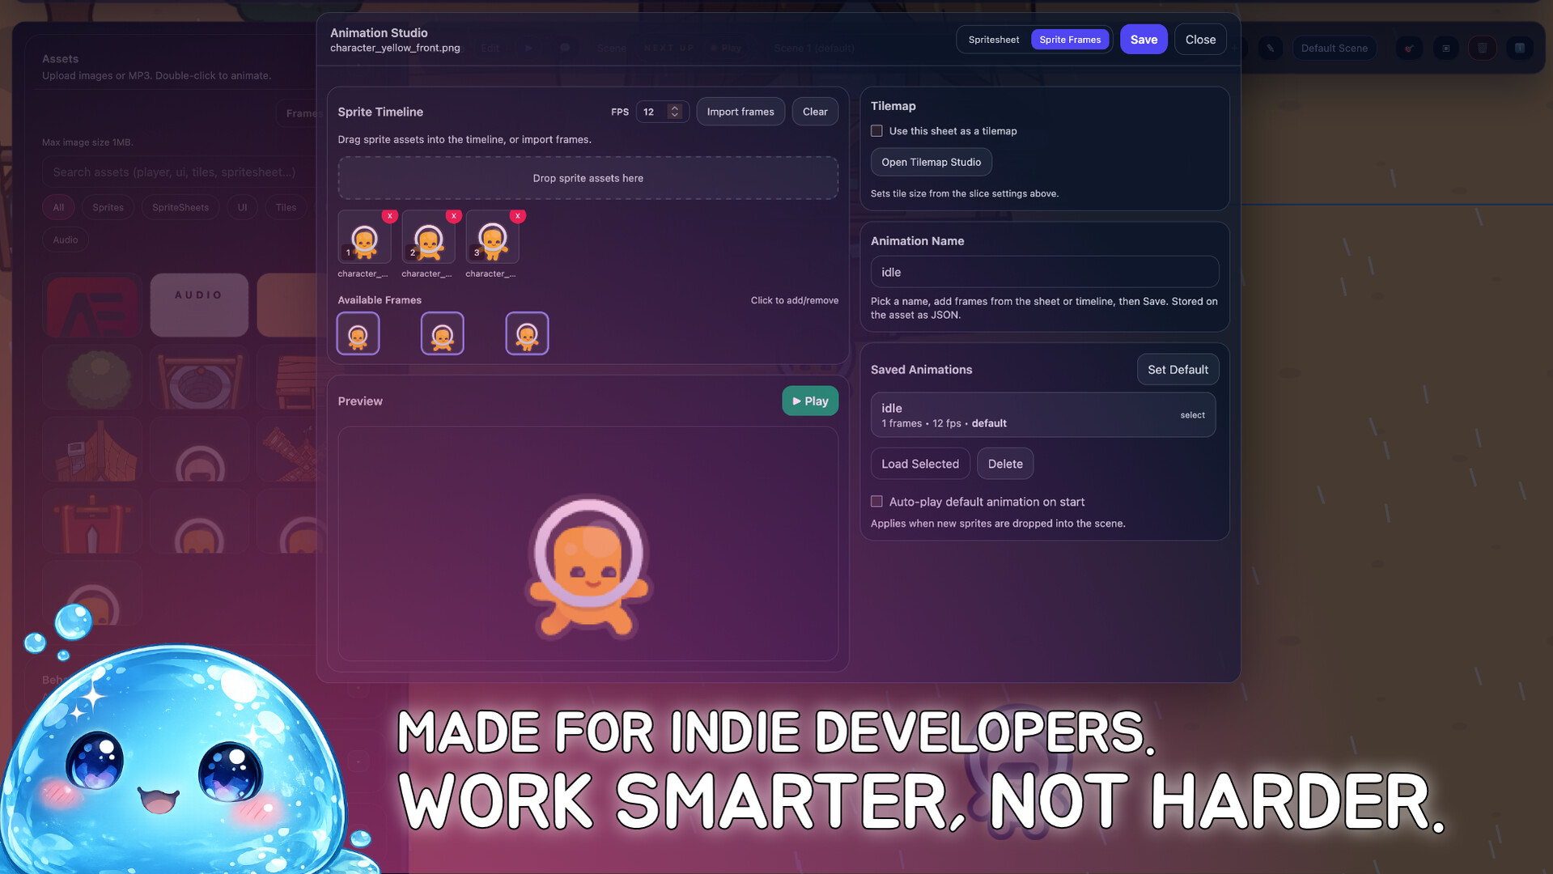Play the animation preview
This screenshot has height=874, width=1553.
[x=809, y=401]
